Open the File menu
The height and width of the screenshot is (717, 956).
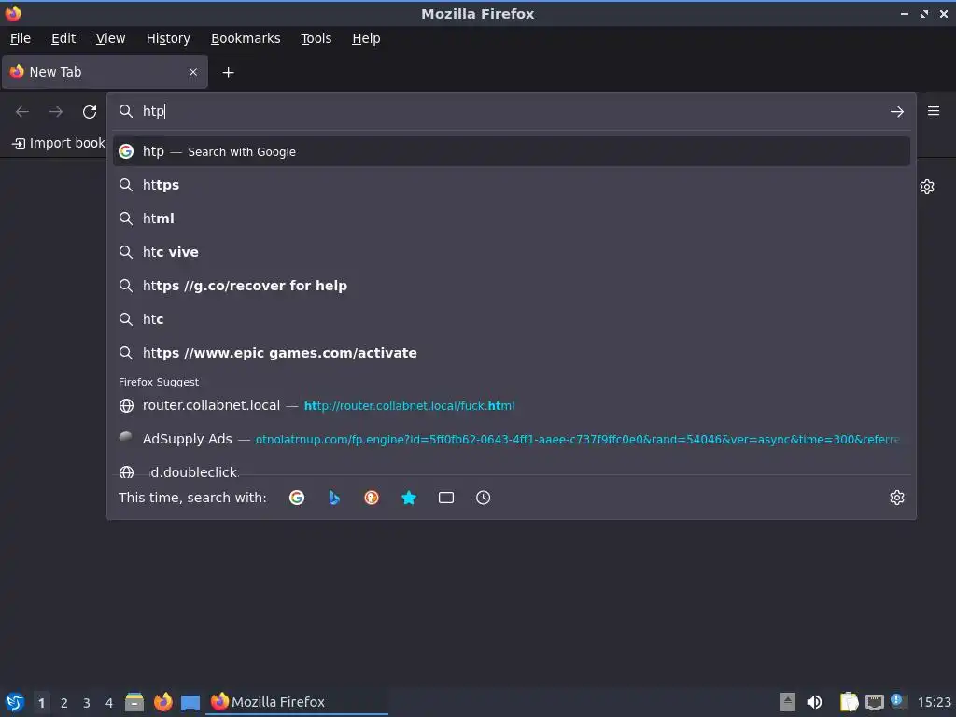point(21,38)
